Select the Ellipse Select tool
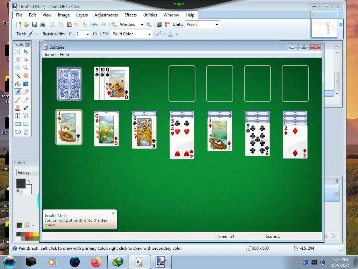 [x=18, y=68]
